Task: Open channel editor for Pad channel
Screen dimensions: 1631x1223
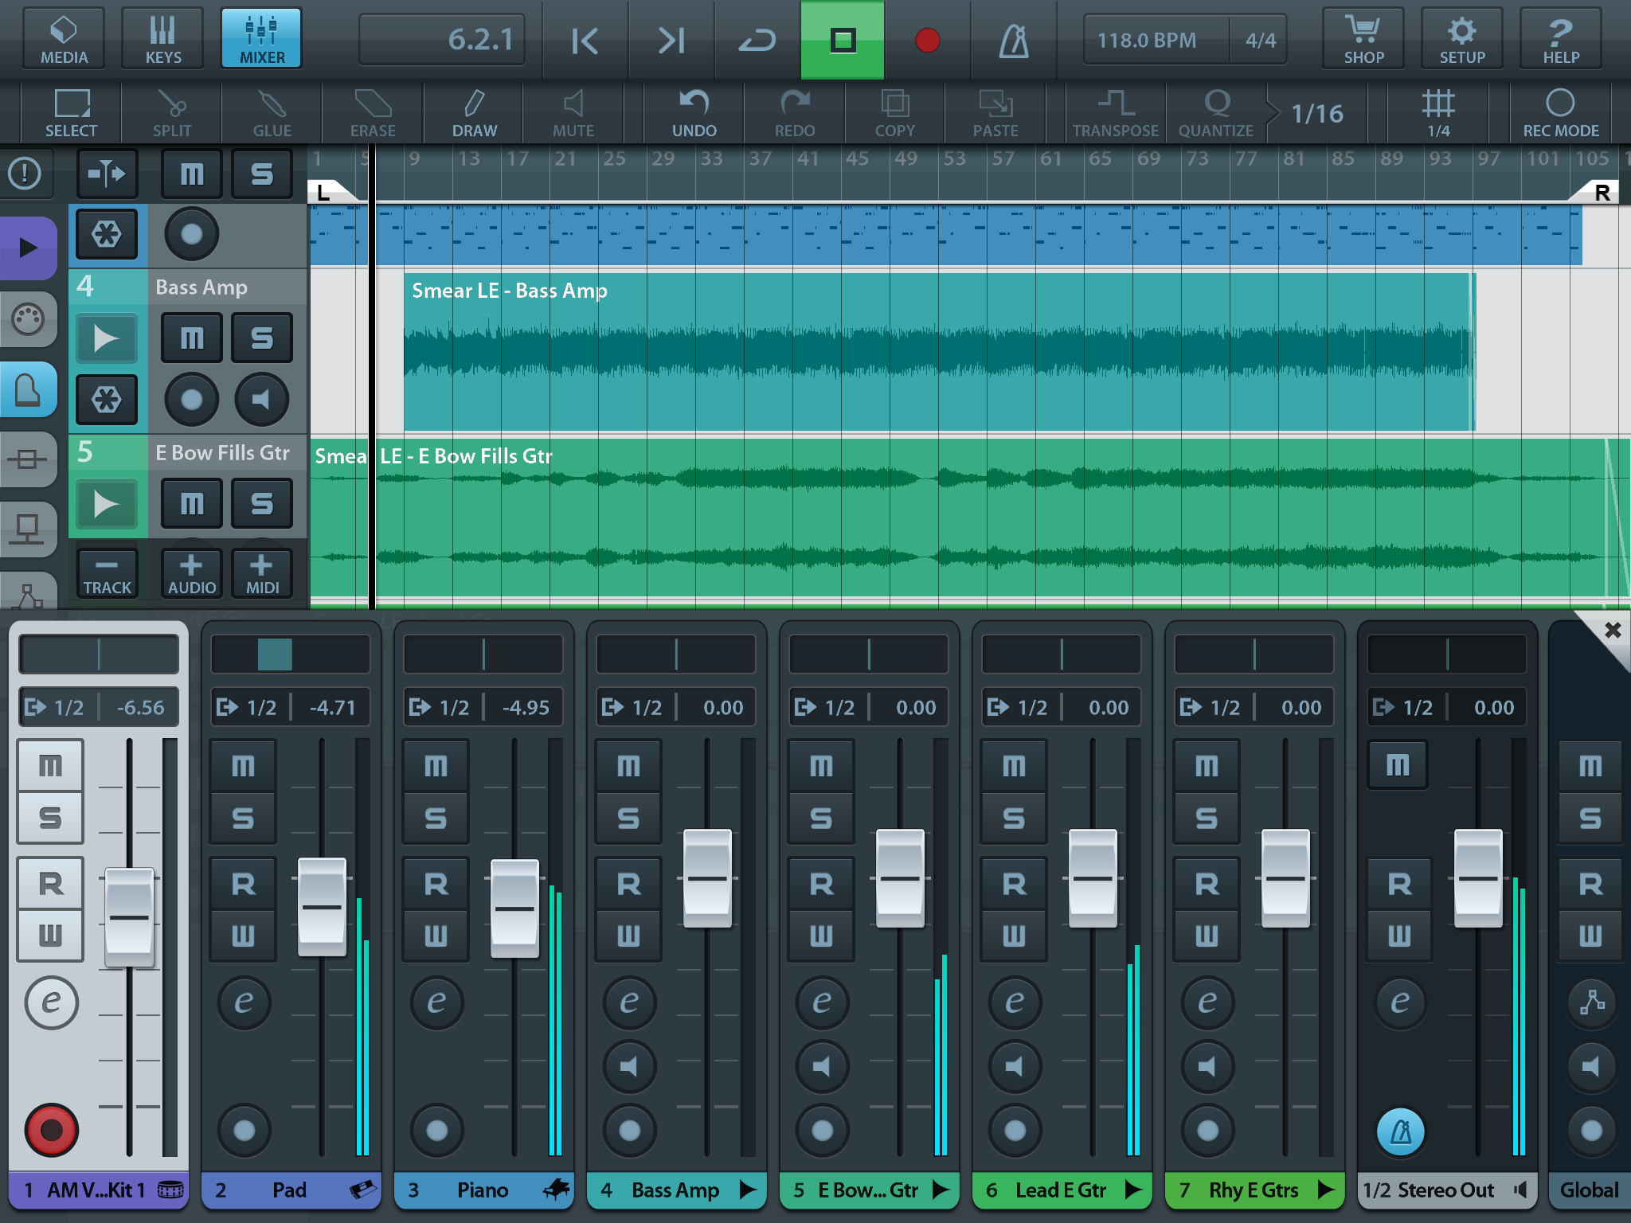Action: point(244,1002)
